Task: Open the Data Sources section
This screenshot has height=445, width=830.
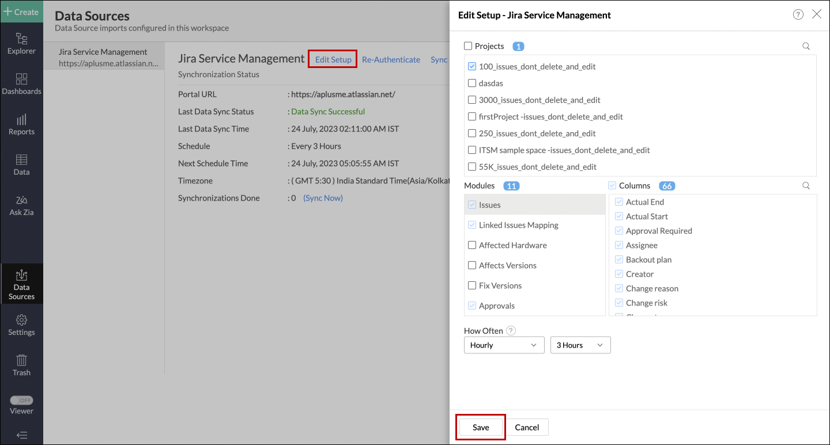Action: click(x=21, y=284)
